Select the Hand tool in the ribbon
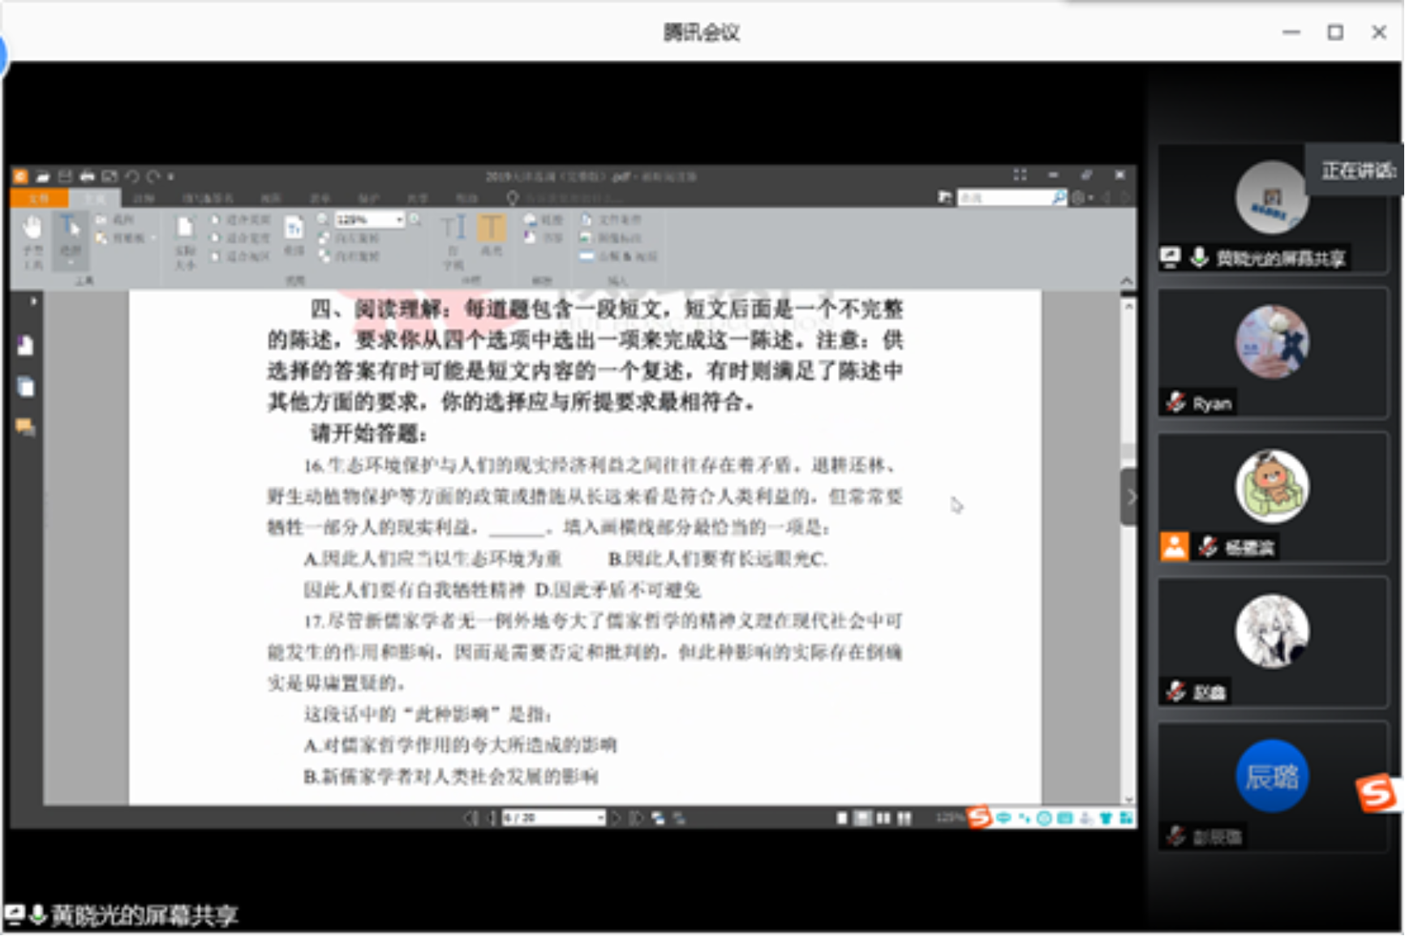Viewport: 1405px width, 936px height. [x=32, y=237]
